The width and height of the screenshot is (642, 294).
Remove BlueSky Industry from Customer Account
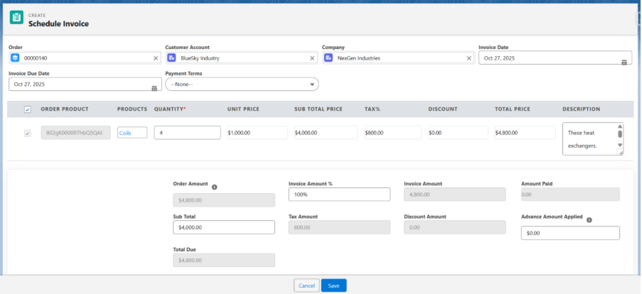coord(311,58)
